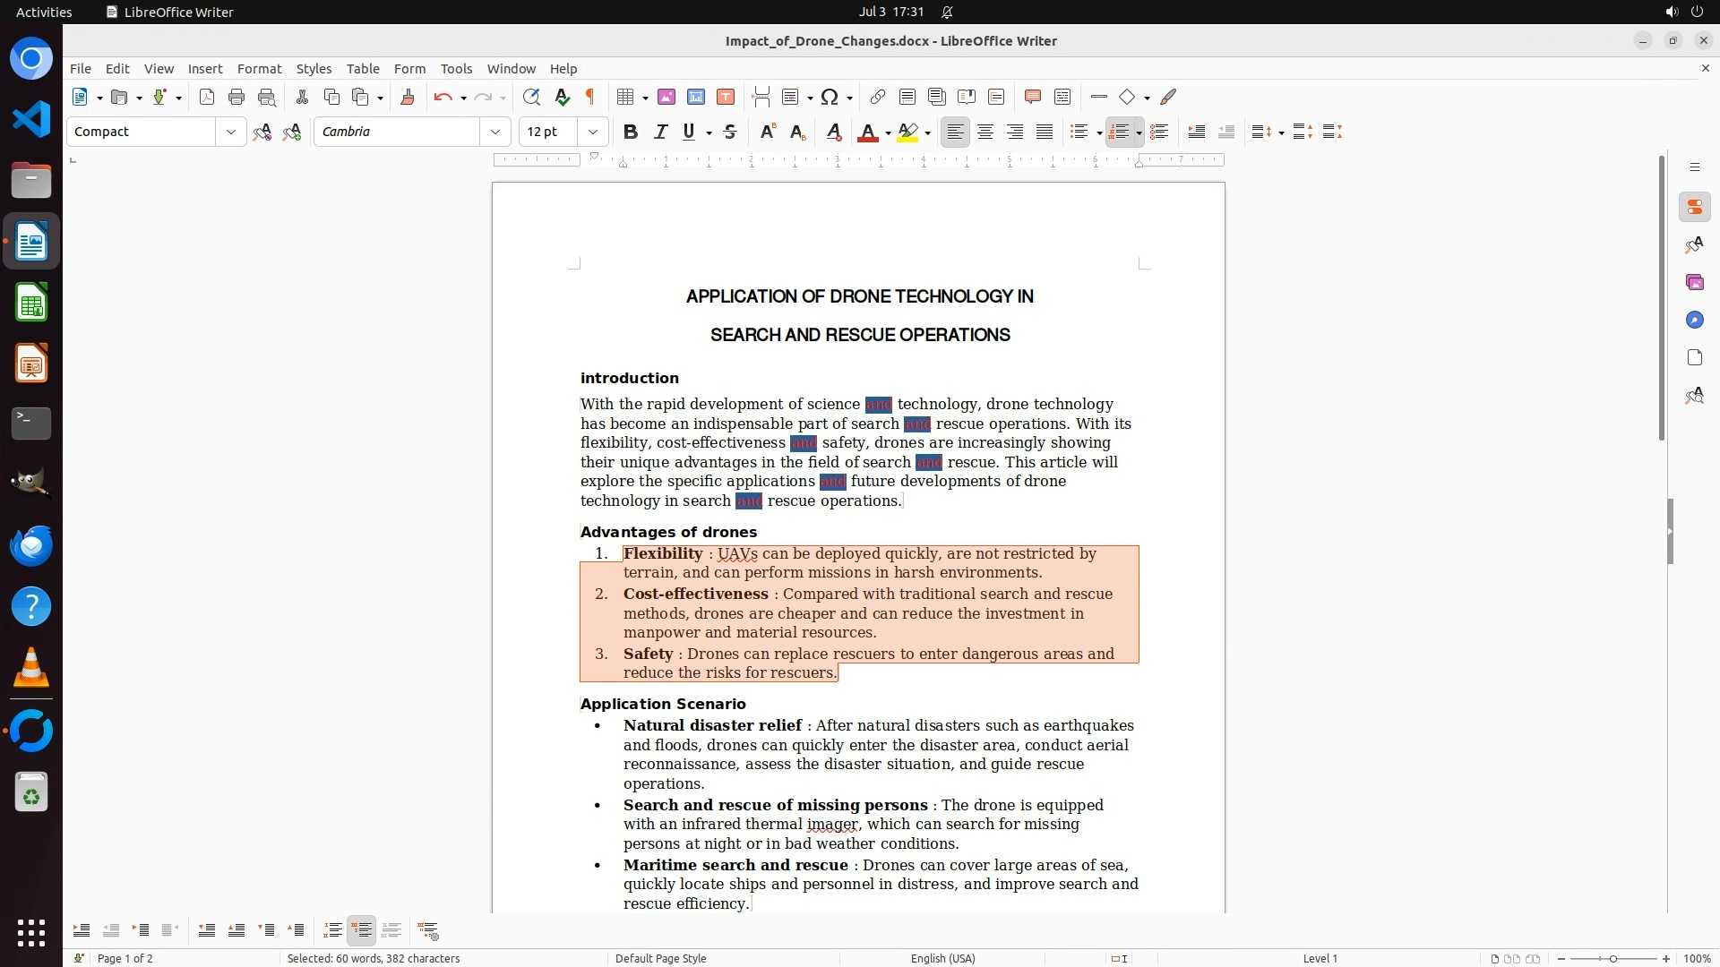
Task: Click the Insert Hyperlink icon
Action: pos(878,97)
